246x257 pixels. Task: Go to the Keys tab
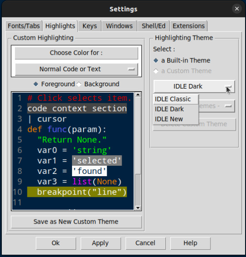point(90,26)
